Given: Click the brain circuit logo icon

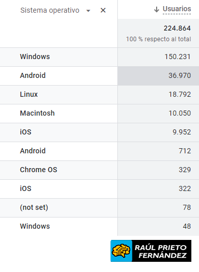Looking at the screenshot, I should [121, 251].
